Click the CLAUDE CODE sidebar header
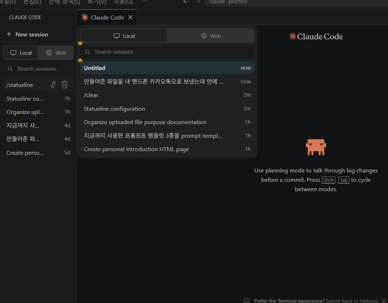This screenshot has height=303, width=388. click(25, 17)
